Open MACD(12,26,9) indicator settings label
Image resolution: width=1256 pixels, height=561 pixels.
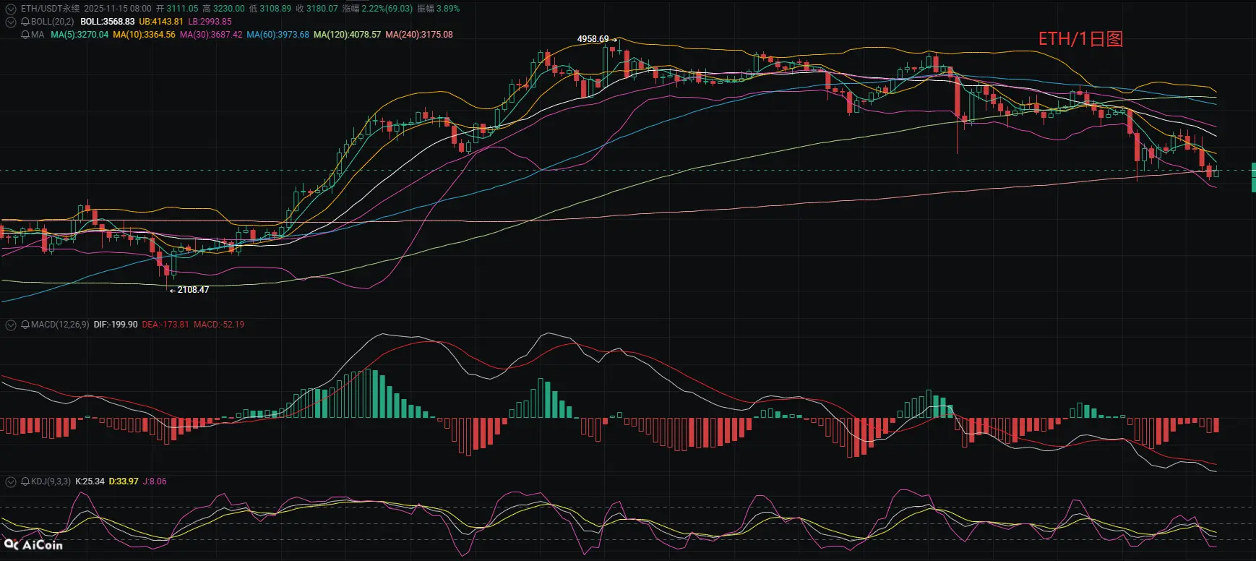(60, 325)
